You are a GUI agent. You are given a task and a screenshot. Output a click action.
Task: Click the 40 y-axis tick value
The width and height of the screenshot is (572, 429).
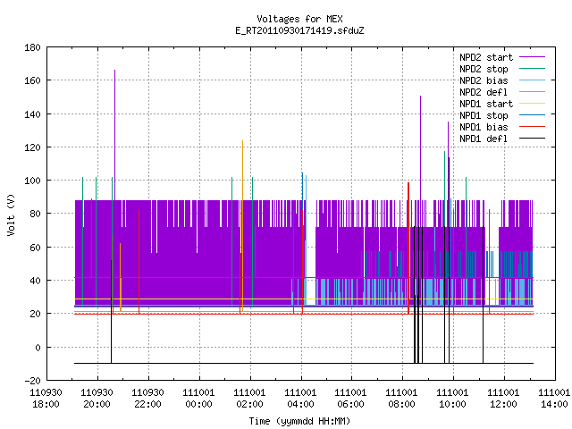pos(35,281)
